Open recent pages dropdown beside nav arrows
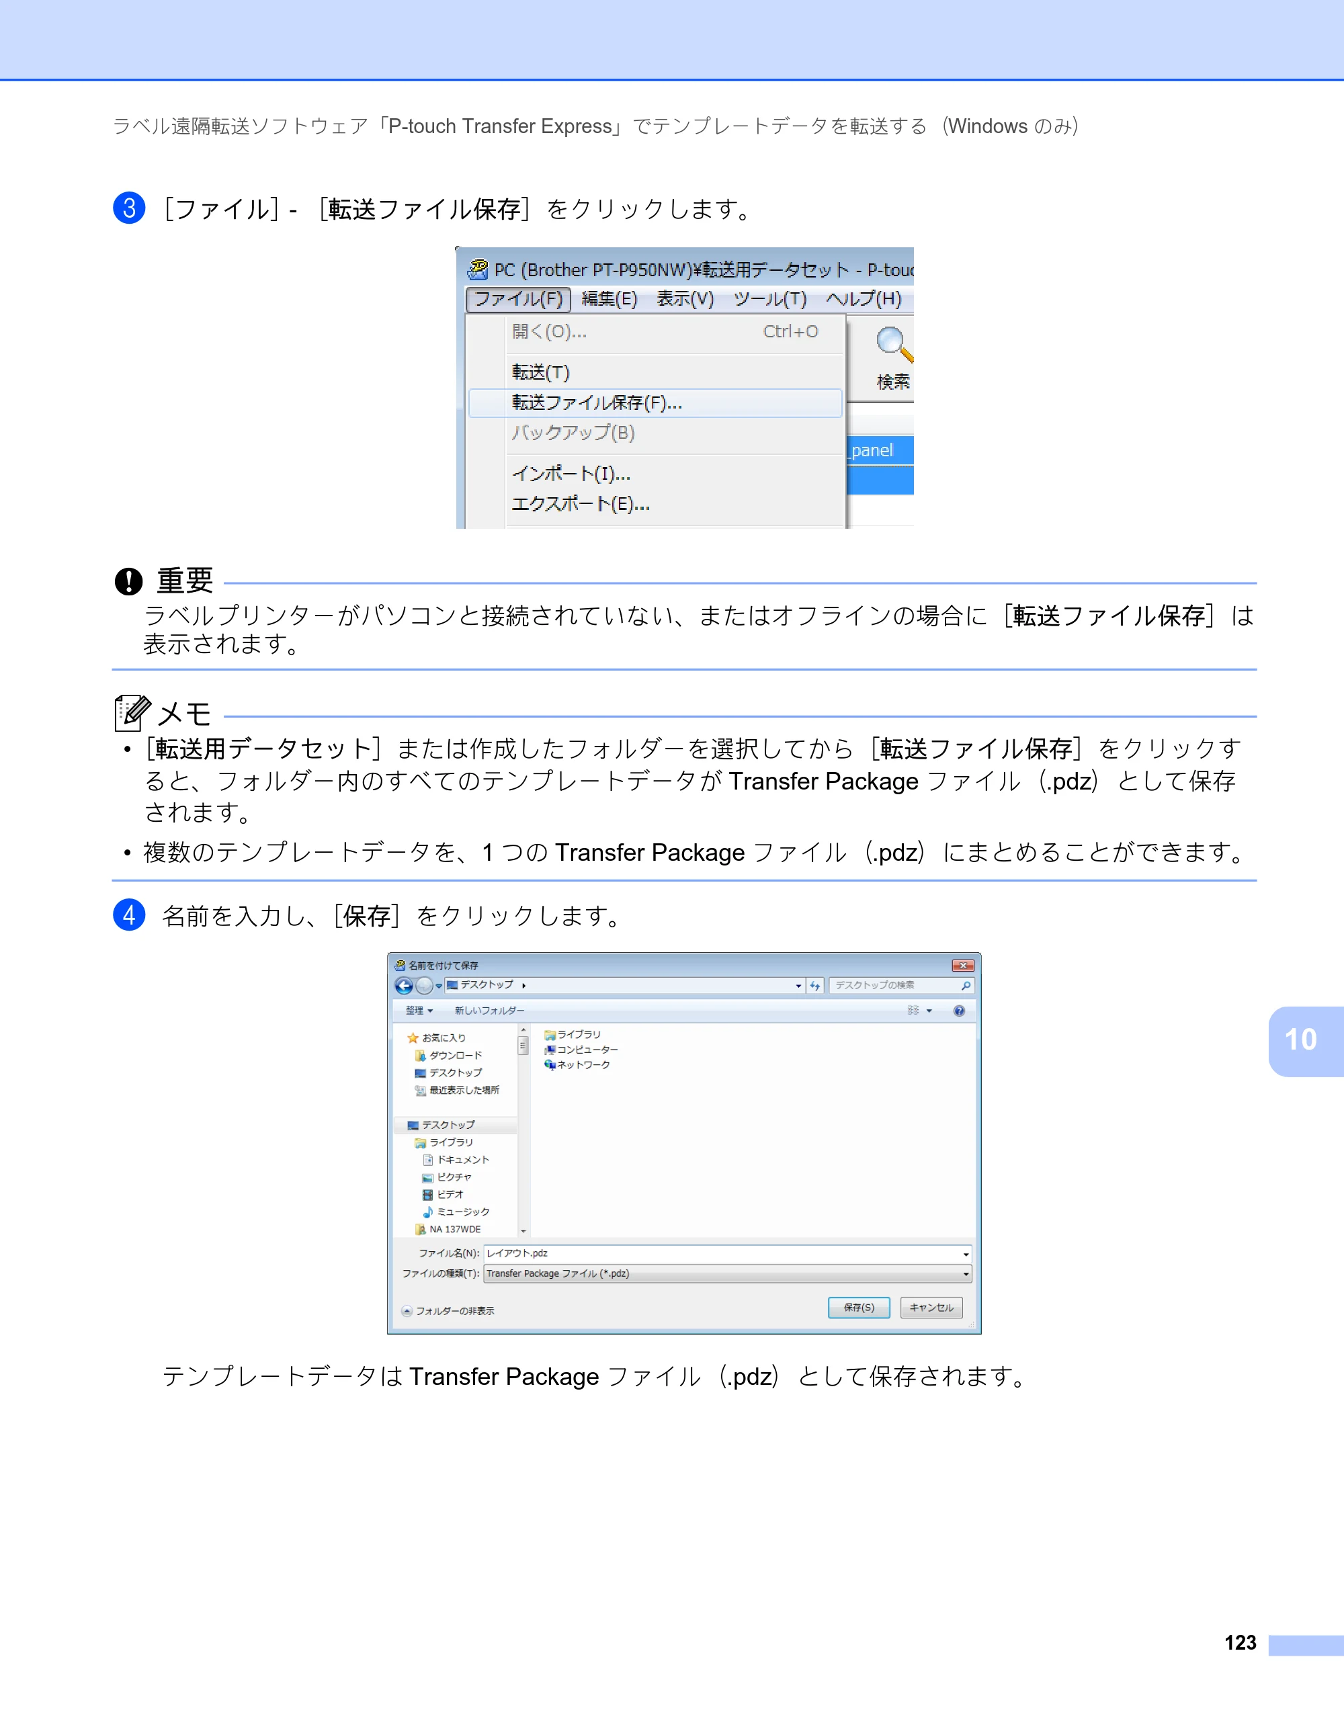 [x=438, y=986]
